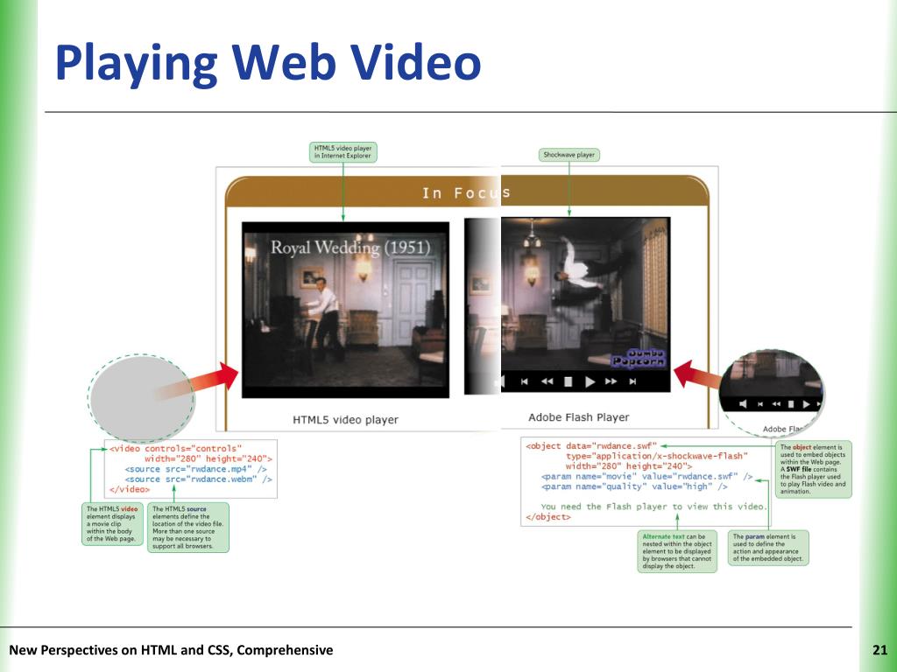Click the '</object>' closing tag
Viewport: 897px width, 672px height.
click(548, 517)
